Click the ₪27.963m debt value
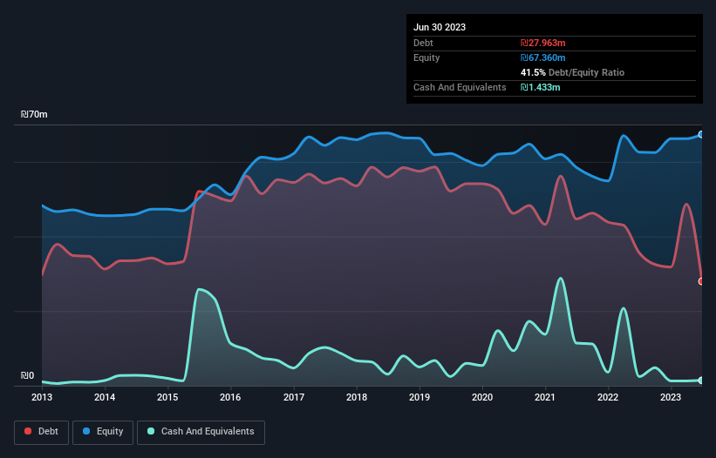 click(543, 43)
